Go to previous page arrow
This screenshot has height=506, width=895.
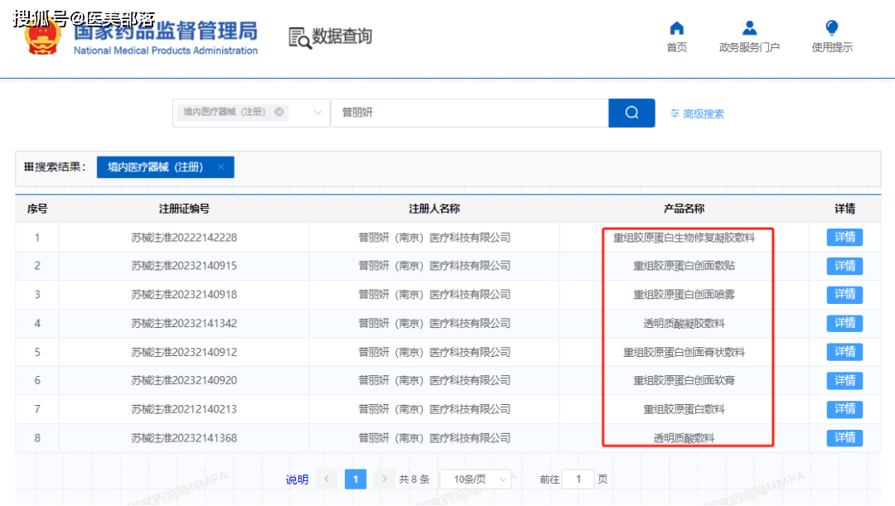coord(327,479)
